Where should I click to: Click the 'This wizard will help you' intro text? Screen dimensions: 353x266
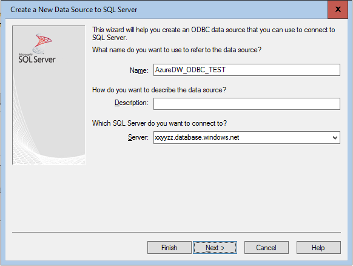point(213,33)
